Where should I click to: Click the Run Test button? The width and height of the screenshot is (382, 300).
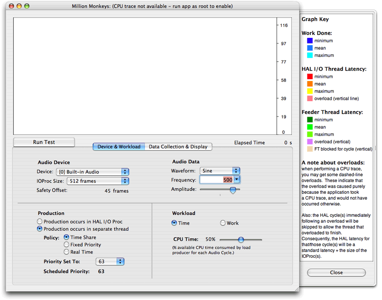coord(43,142)
